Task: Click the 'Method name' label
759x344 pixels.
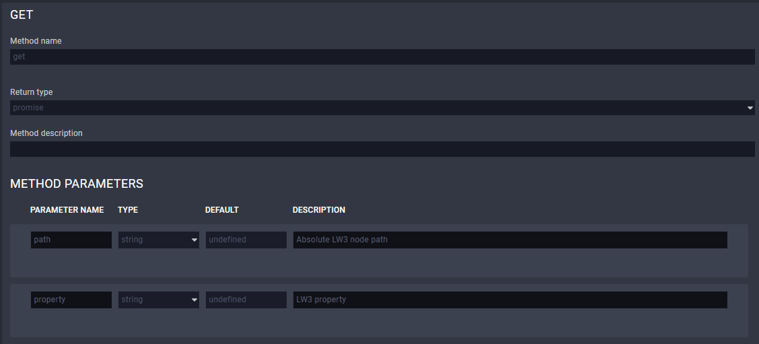Action: 36,41
